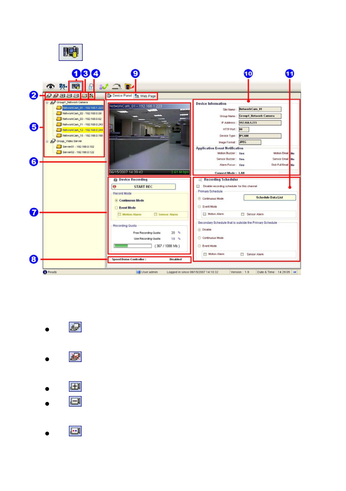Image resolution: width=346 pixels, height=491 pixels.
Task: Click the Server01 folder icon
Action: pos(59,147)
